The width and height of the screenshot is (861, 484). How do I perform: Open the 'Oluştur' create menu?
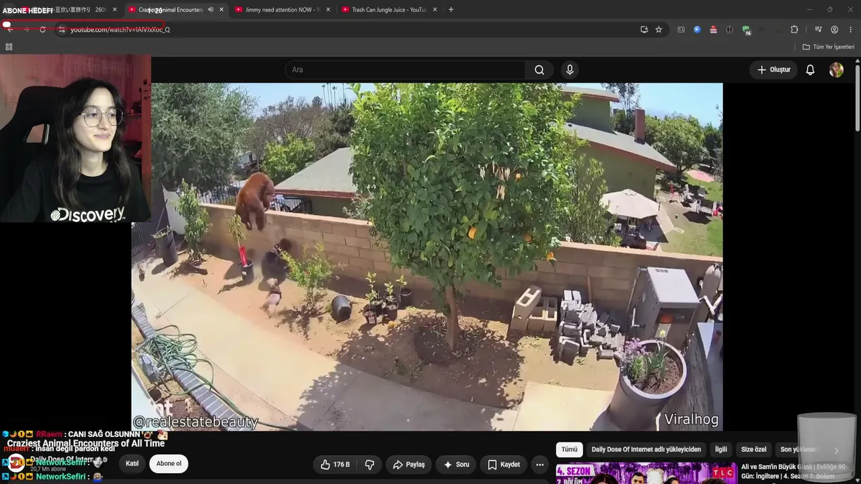point(774,70)
